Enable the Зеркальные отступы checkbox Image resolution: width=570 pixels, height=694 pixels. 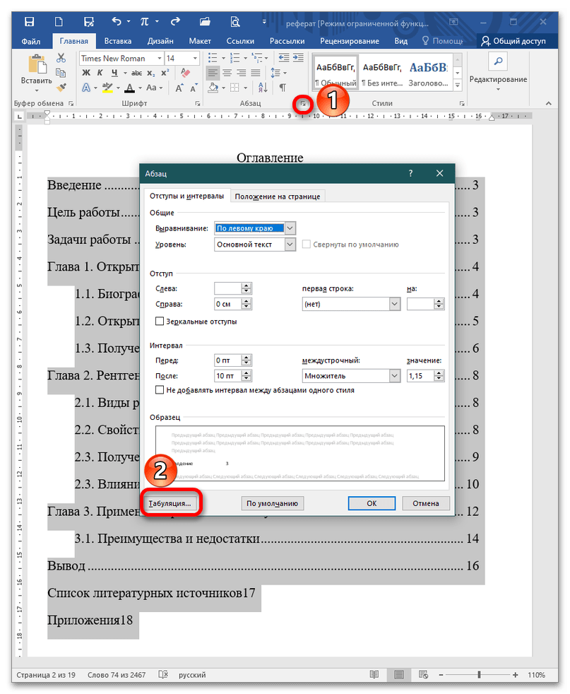coord(160,322)
